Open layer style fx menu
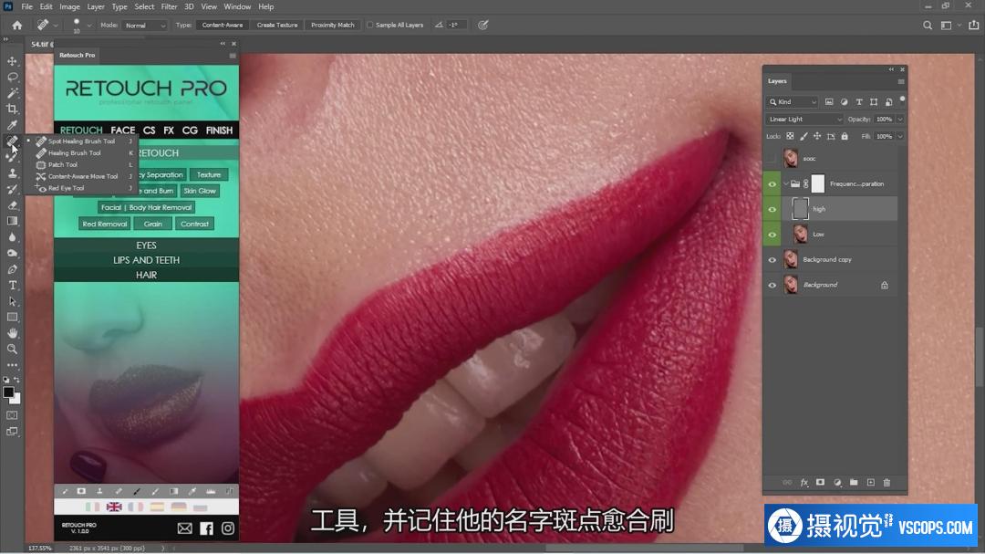985x554 pixels. pos(804,482)
